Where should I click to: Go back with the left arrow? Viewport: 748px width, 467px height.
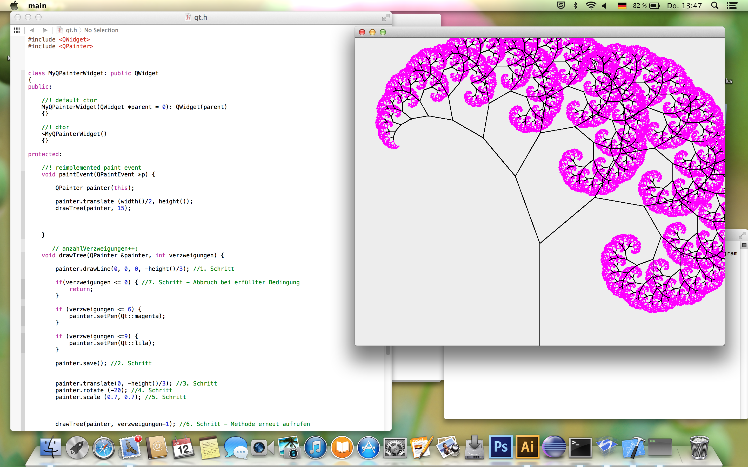click(x=32, y=30)
